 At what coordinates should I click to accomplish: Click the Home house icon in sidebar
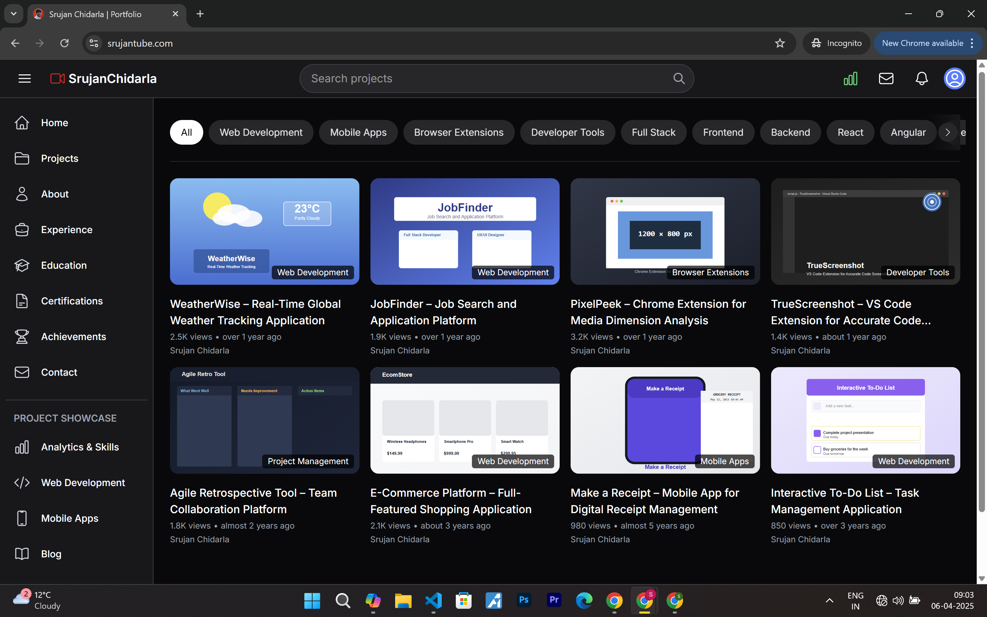[x=22, y=122]
